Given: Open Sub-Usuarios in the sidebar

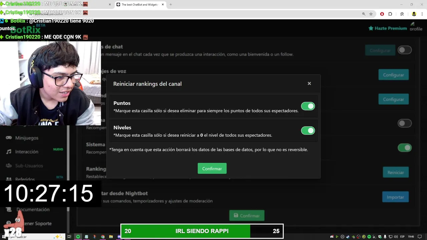Looking at the screenshot, I should 29,166.
